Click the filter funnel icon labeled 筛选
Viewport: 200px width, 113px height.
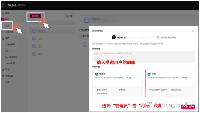tap(67, 16)
